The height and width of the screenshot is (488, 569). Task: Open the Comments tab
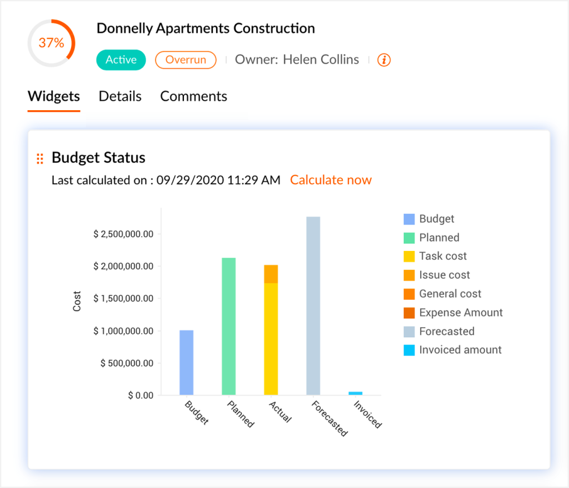[x=193, y=96]
